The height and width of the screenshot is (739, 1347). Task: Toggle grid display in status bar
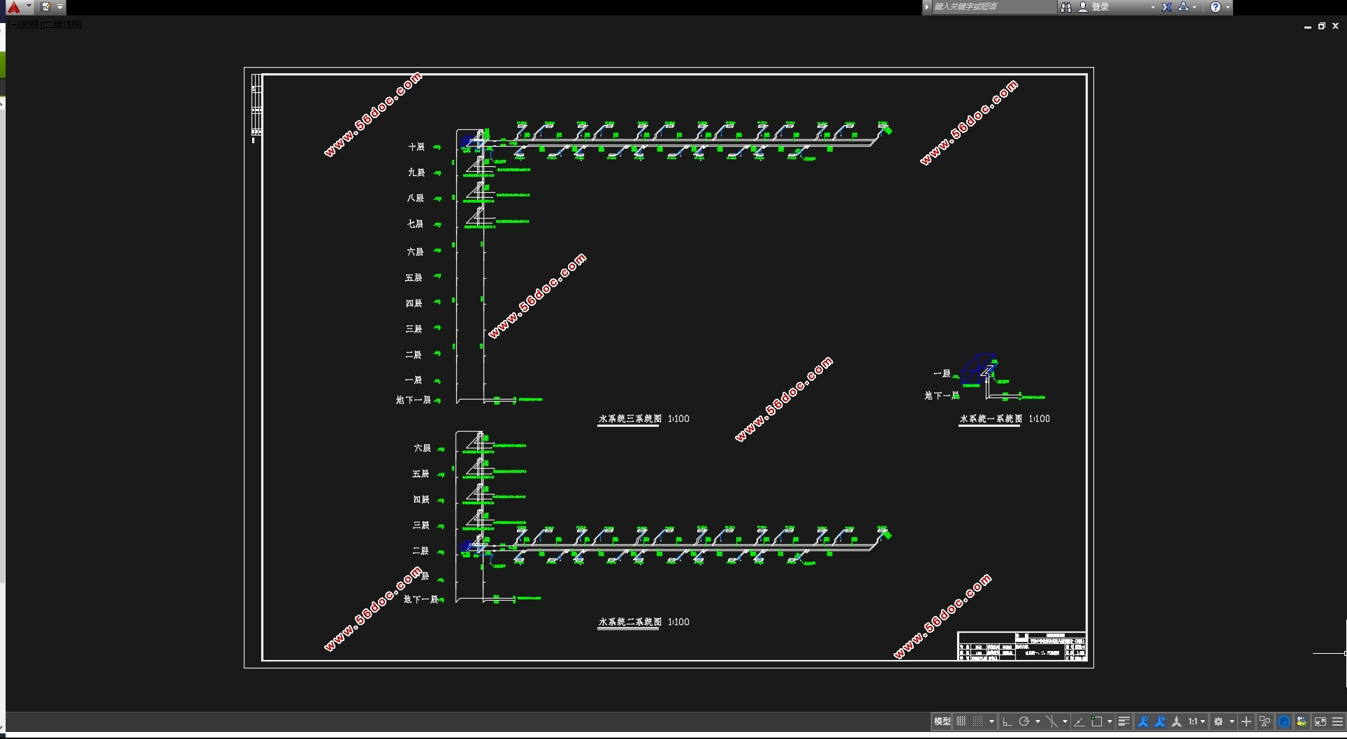coord(962,722)
